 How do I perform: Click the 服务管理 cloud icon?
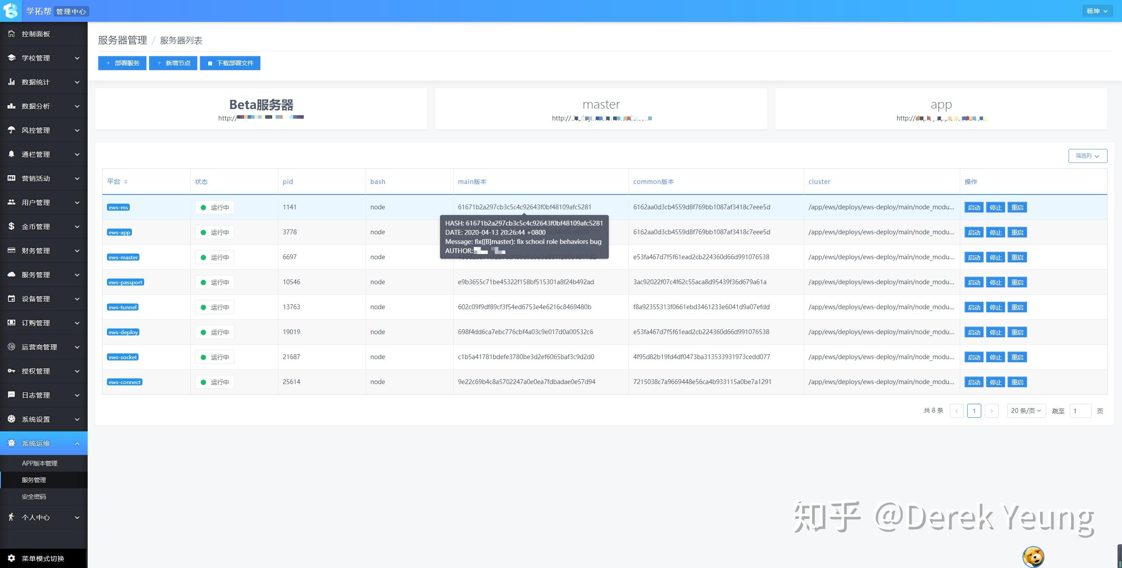pyautogui.click(x=11, y=275)
